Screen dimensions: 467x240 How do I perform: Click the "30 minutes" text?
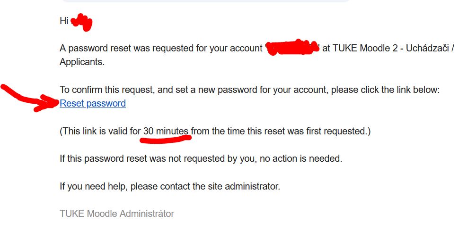click(x=166, y=131)
